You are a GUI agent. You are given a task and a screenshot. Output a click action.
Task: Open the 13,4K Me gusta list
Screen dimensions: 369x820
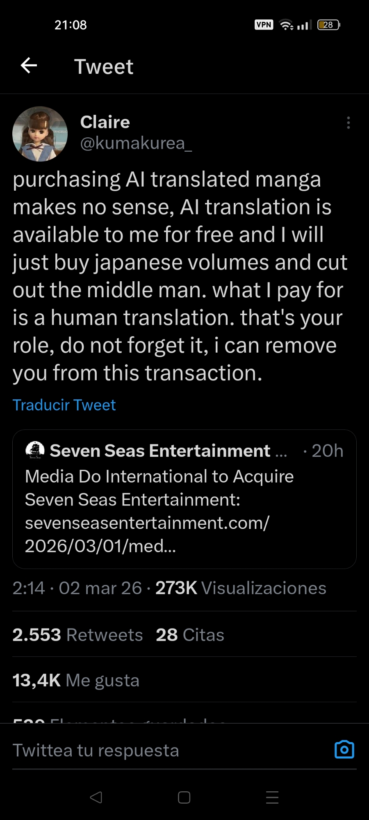point(76,680)
